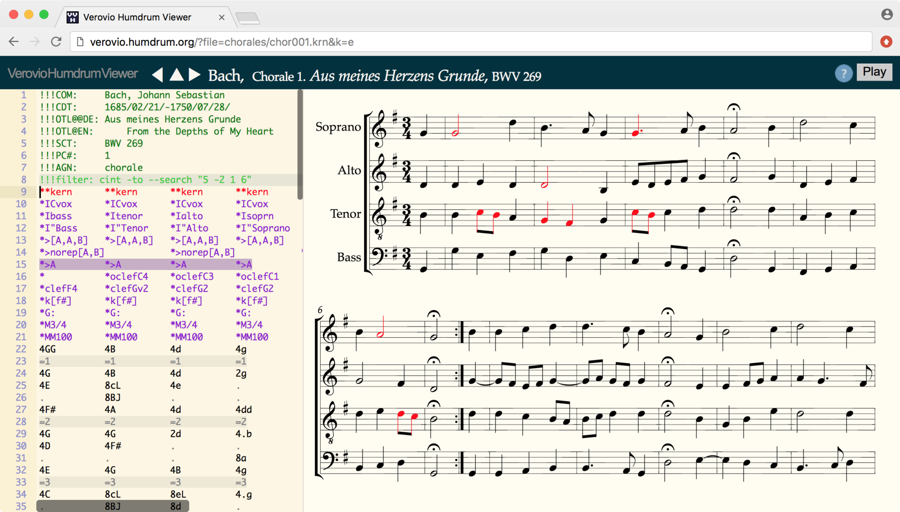Go back with browser back arrow

[14, 42]
